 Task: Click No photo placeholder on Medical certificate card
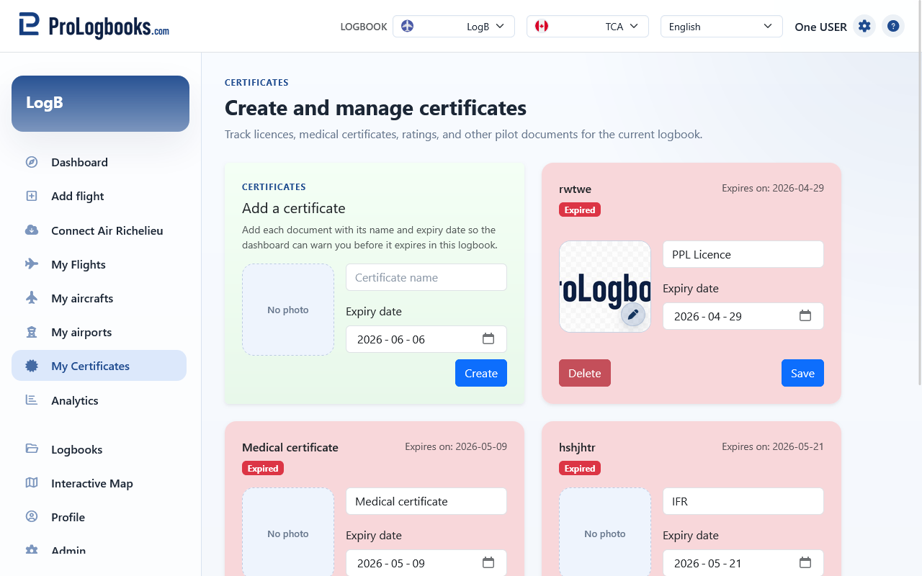(x=288, y=534)
